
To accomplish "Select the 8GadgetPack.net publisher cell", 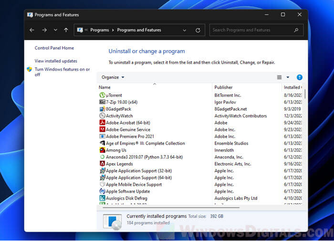I will 230,109.
